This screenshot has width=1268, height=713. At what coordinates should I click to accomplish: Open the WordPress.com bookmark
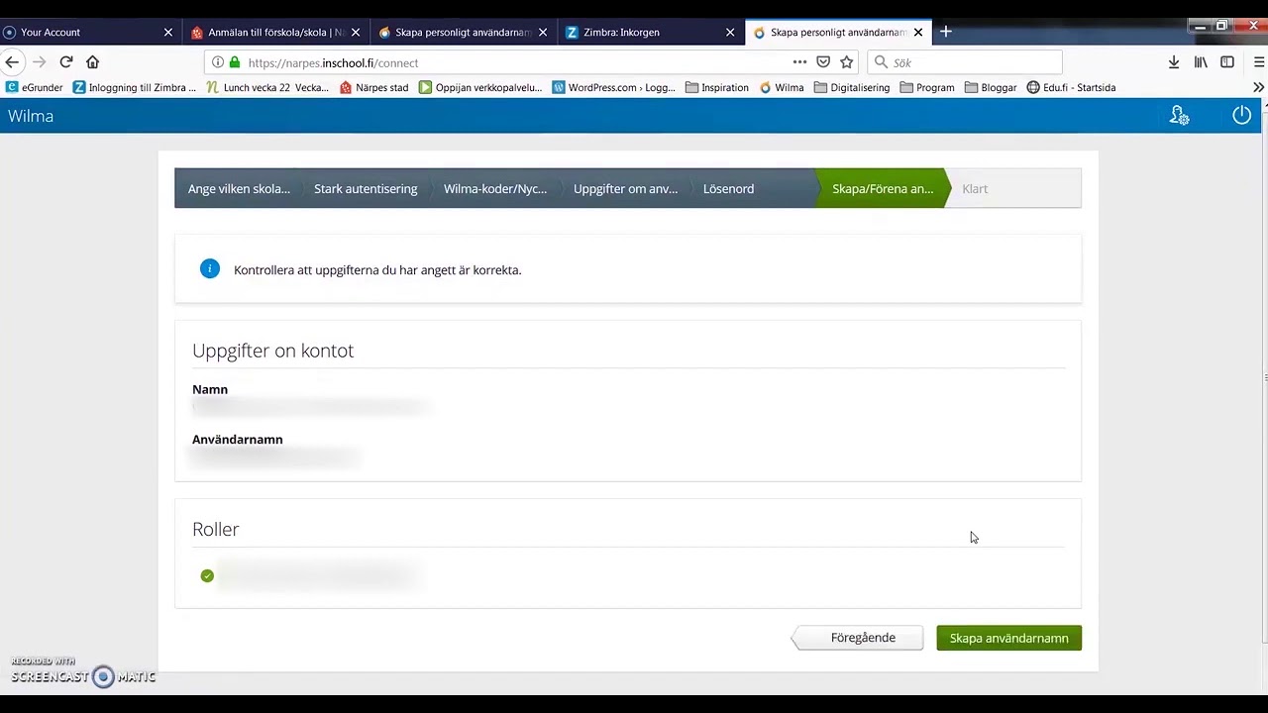[x=613, y=87]
